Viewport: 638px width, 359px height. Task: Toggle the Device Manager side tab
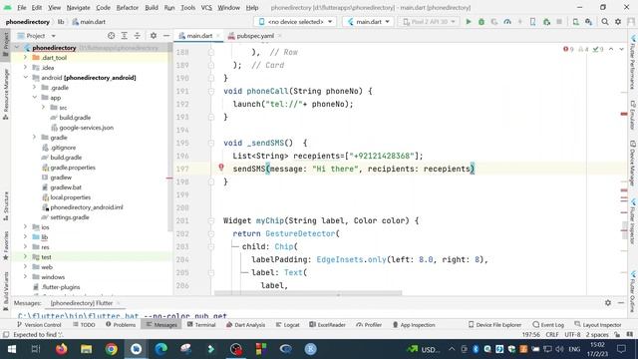tap(633, 164)
